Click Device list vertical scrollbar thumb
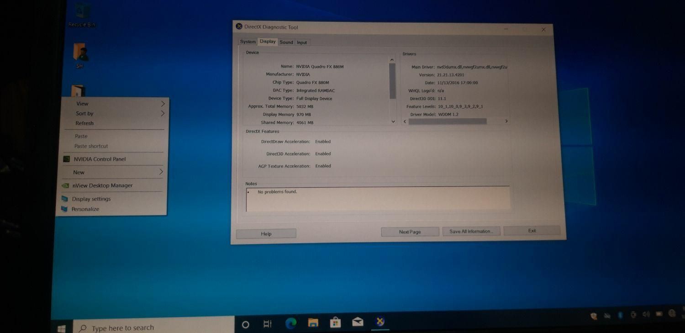This screenshot has height=333, width=685. (x=392, y=81)
